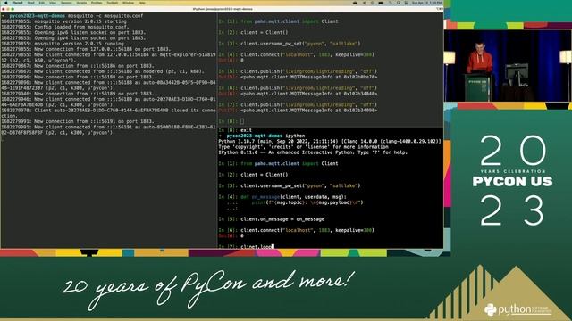This screenshot has height=321, width=572.
Task: Open the Scripts menu
Action: [x=81, y=3]
